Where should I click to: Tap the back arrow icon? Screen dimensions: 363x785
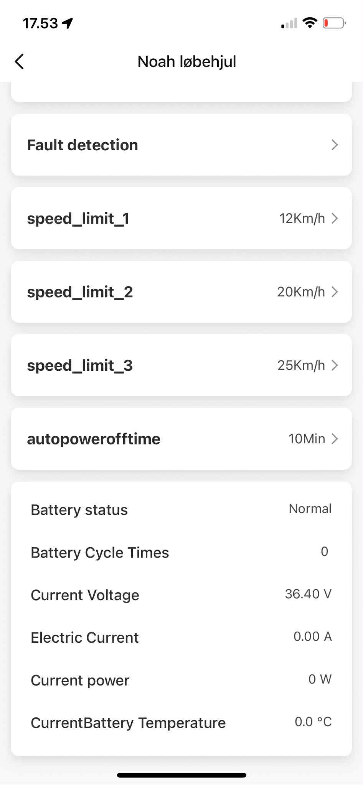pyautogui.click(x=19, y=61)
